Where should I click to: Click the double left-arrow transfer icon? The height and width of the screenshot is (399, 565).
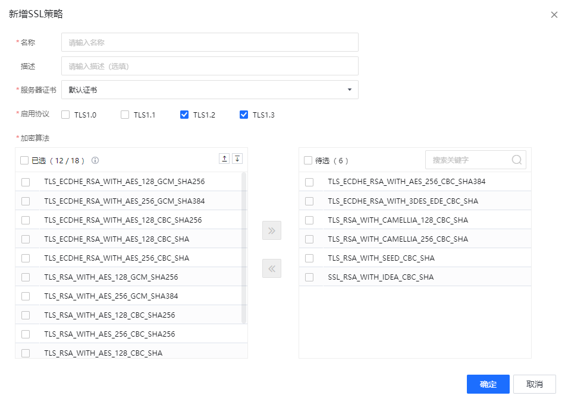point(271,268)
